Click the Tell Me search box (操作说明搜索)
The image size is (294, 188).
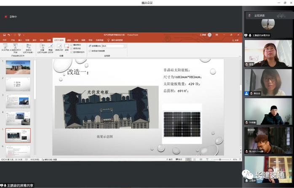coord(117,40)
